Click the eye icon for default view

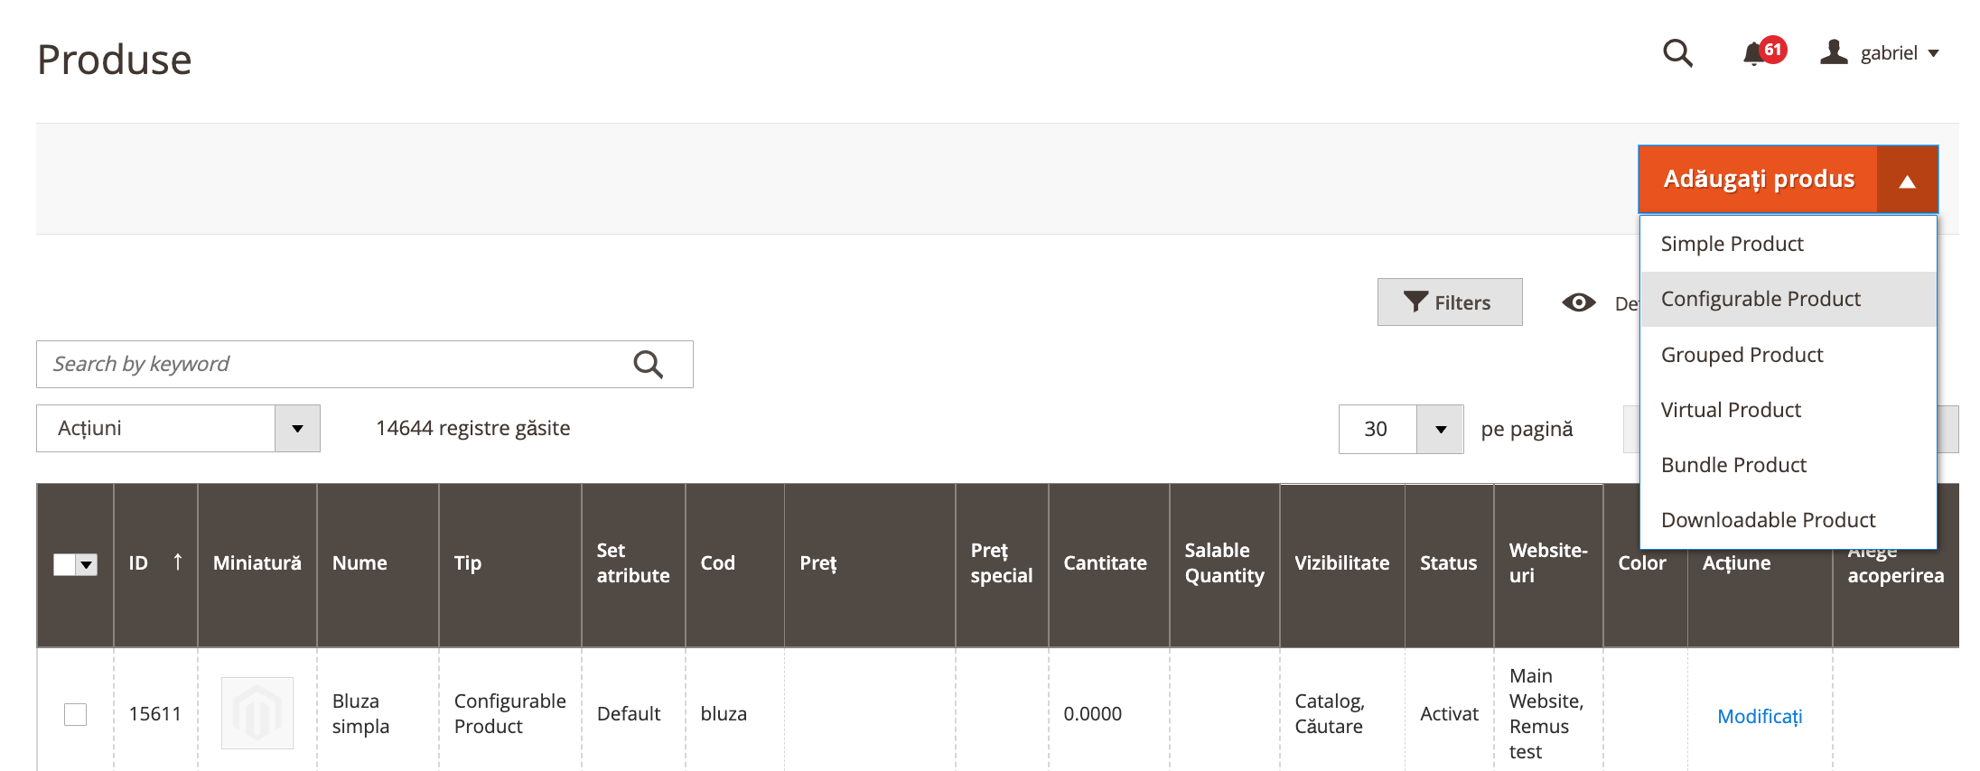click(x=1579, y=302)
